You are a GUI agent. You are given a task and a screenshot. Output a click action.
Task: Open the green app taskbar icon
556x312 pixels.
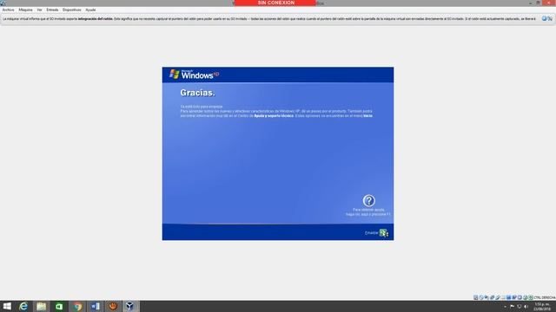pos(59,306)
